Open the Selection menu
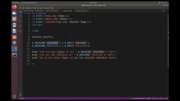Image resolution: width=180 pixels, height=101 pixels. tap(28, 8)
